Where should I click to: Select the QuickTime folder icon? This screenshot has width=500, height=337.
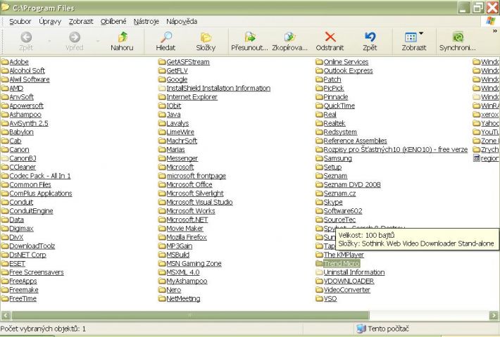(319, 106)
